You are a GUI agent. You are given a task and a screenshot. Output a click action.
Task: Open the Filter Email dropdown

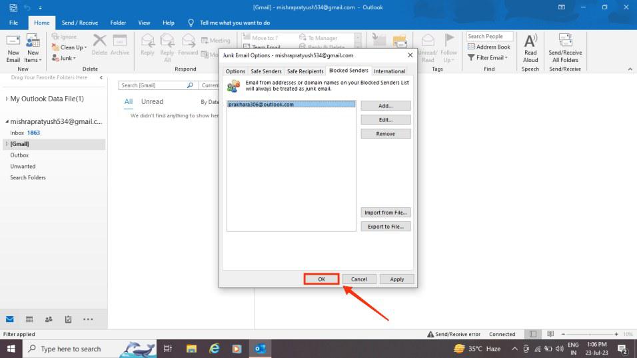488,58
